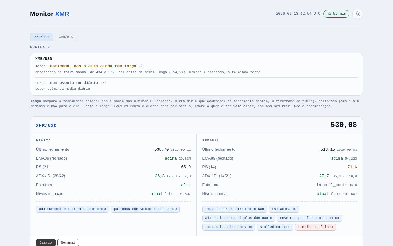
Task: Click the novo_HL_apos_fundo_mais_baixo tag
Action: [x=309, y=218]
